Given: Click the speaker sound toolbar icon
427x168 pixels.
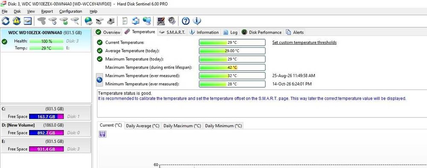Looking at the screenshot, I should pos(172,21).
